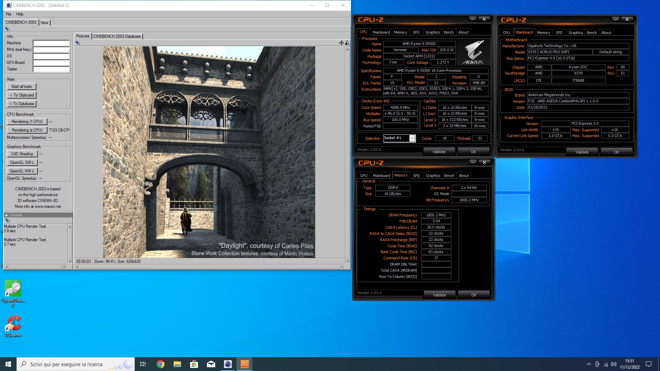Switch to CINEBENCH taskbar icon

(x=228, y=364)
